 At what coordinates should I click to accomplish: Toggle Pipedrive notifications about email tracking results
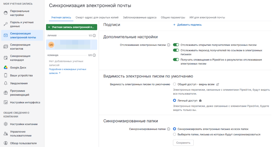[176, 60]
